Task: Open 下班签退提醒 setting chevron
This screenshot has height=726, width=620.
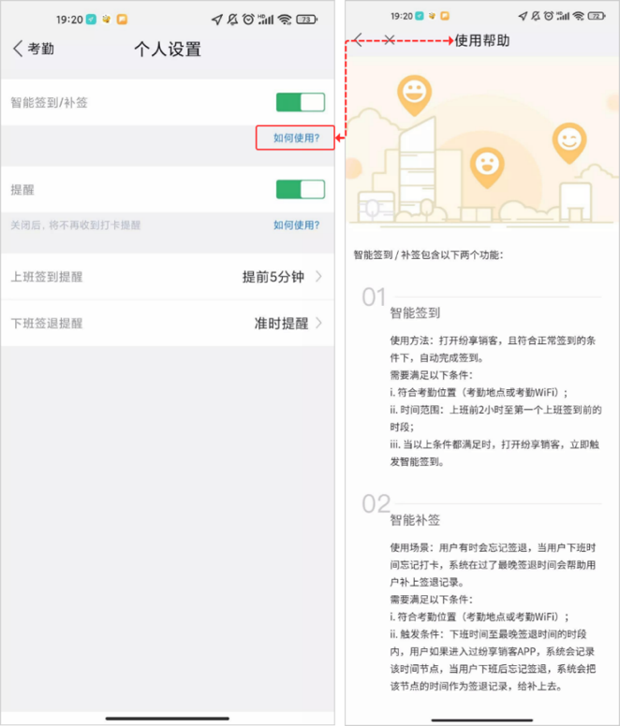Action: point(318,323)
